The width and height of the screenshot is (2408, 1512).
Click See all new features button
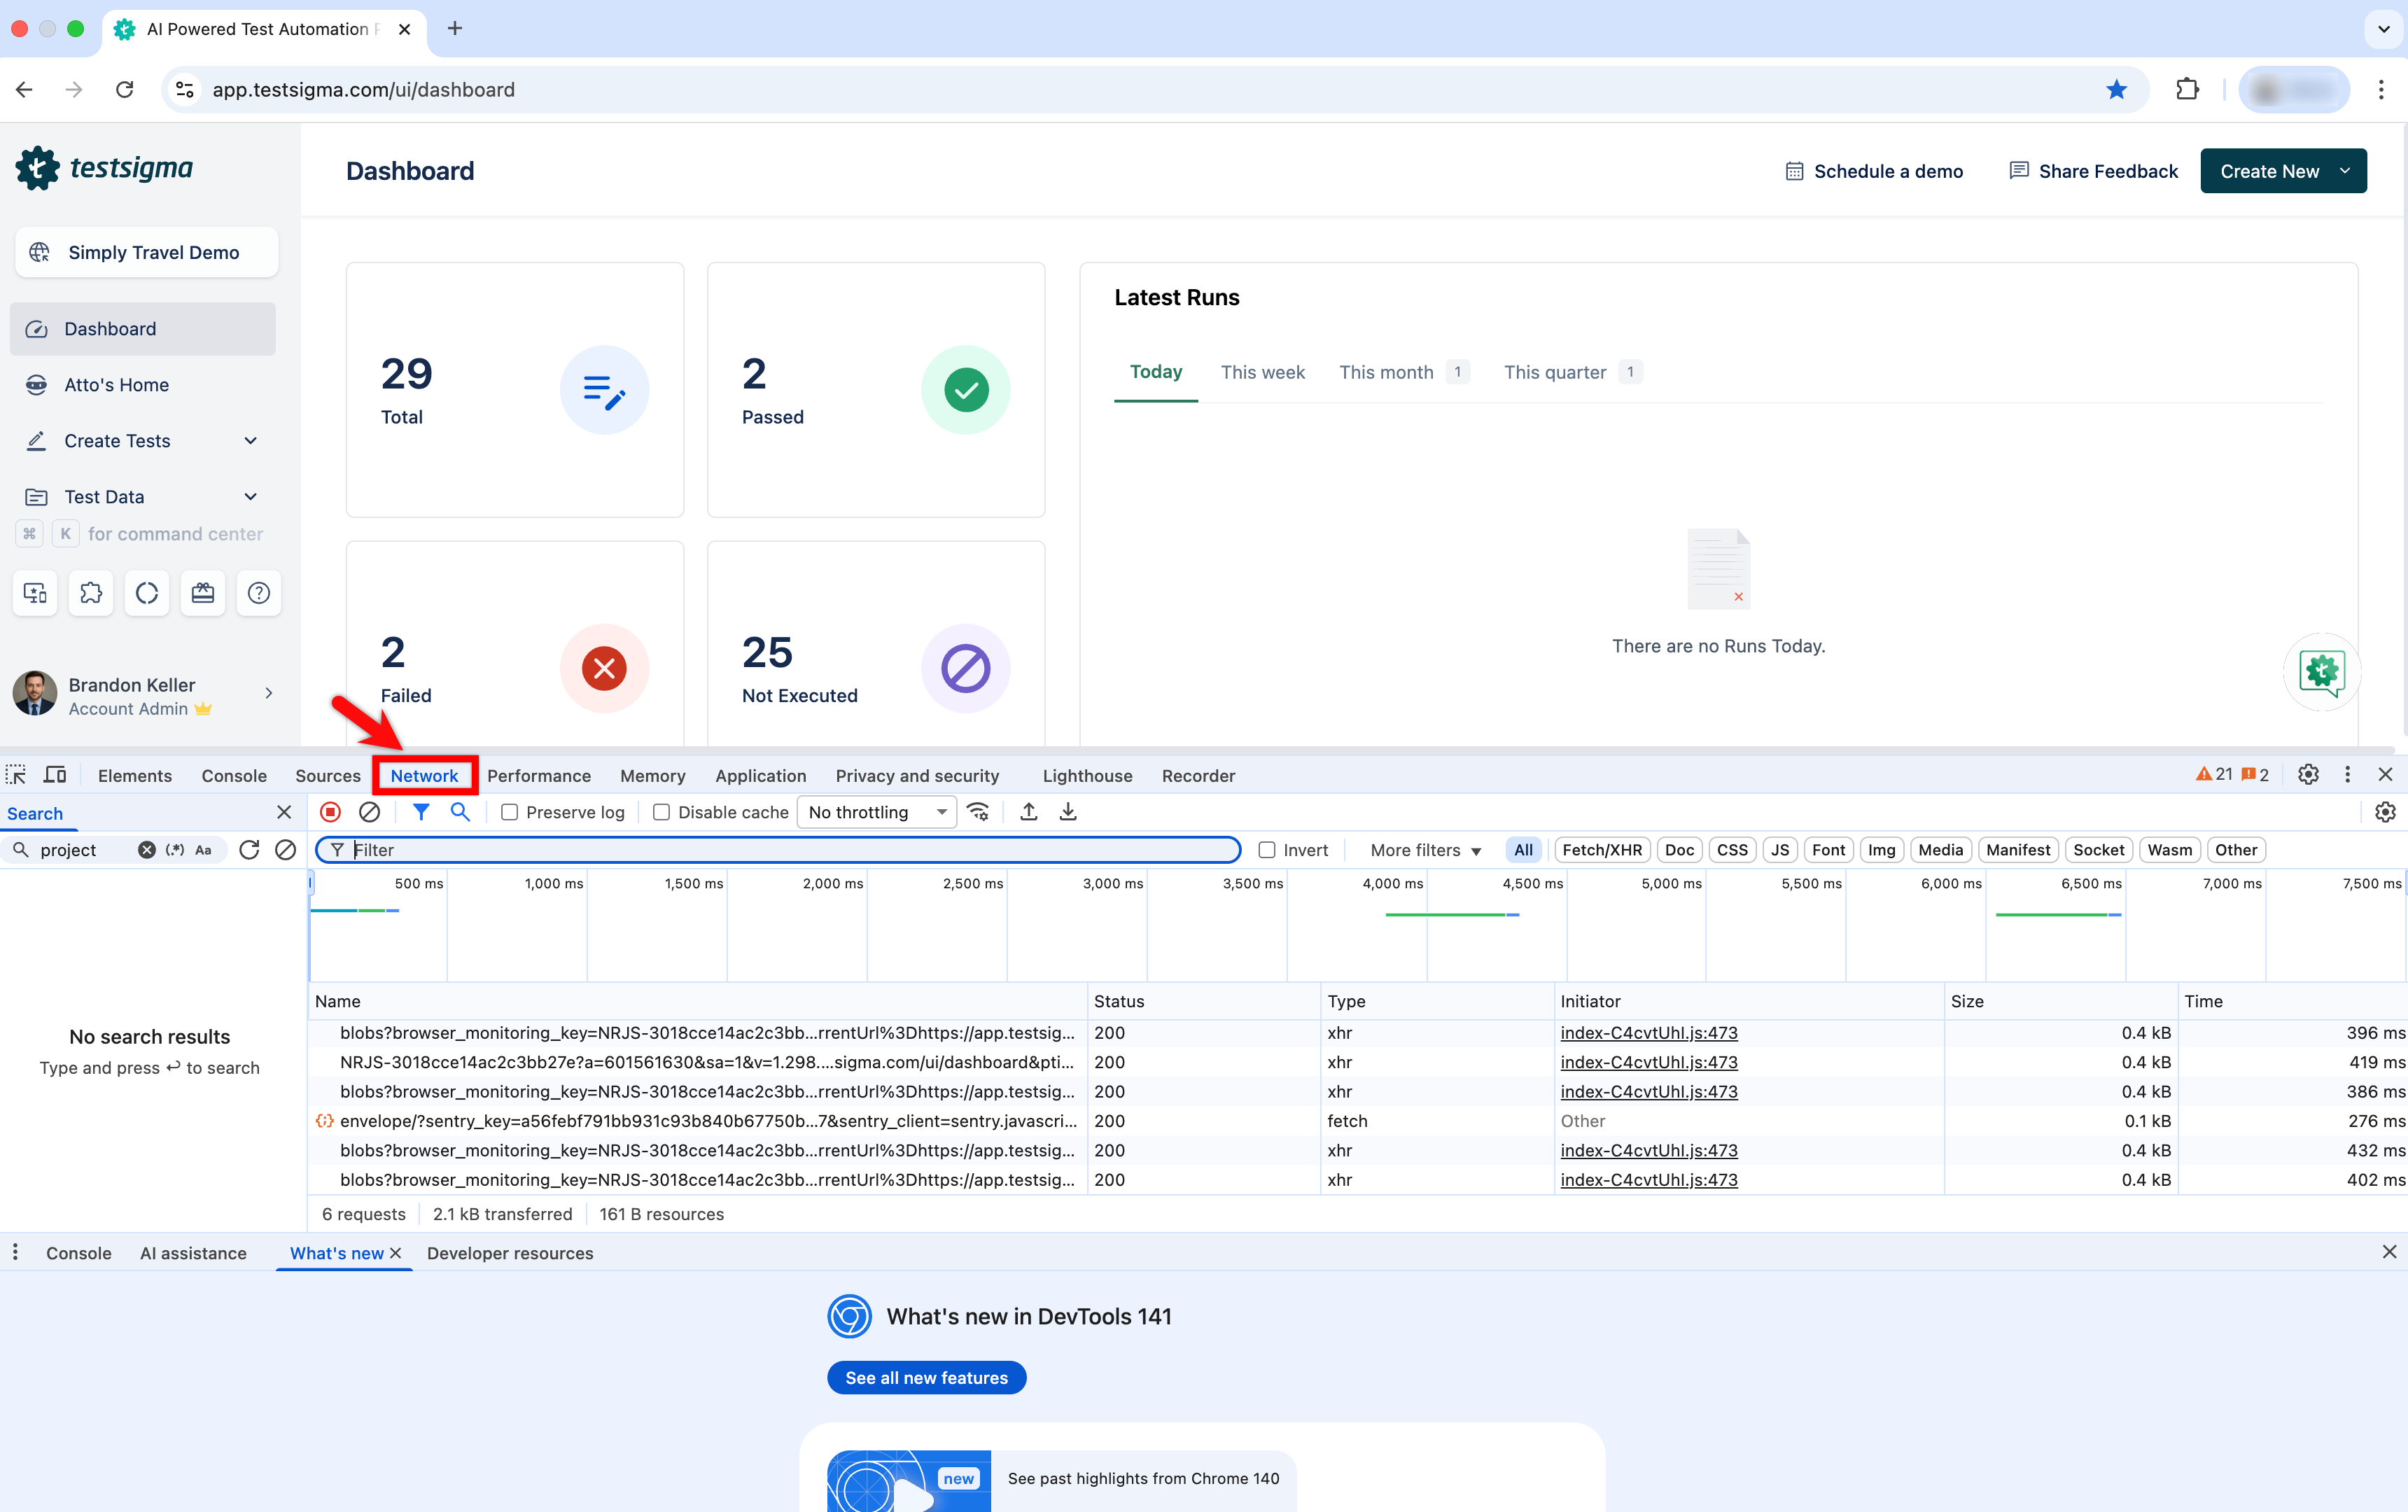click(x=926, y=1377)
